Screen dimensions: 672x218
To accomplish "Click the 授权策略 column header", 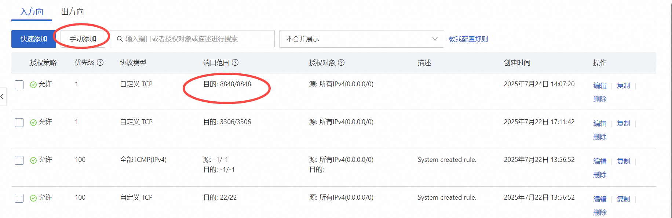I will tap(43, 63).
